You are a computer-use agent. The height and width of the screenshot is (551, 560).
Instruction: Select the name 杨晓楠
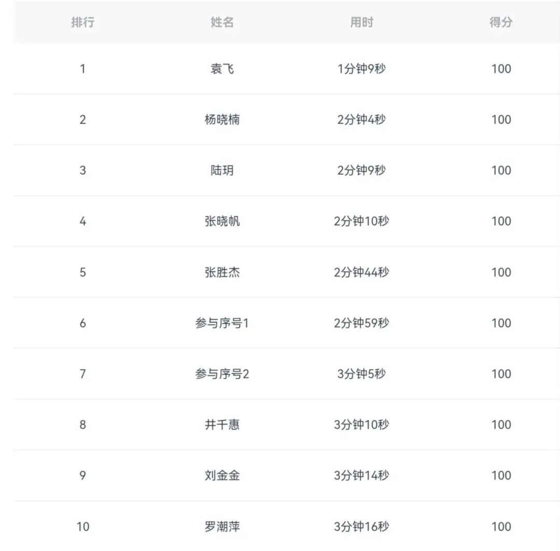(x=222, y=119)
